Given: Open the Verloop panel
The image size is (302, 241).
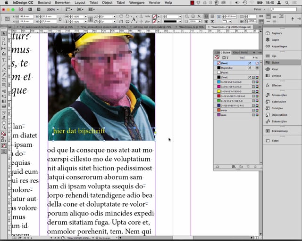Looking at the screenshot, I should coord(277,76).
